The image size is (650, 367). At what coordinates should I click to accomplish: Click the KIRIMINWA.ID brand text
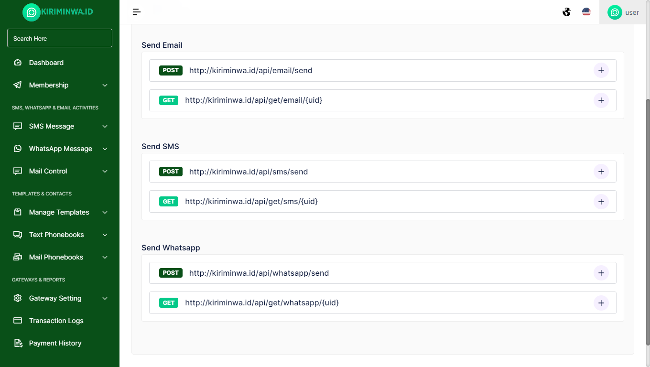pyautogui.click(x=67, y=12)
